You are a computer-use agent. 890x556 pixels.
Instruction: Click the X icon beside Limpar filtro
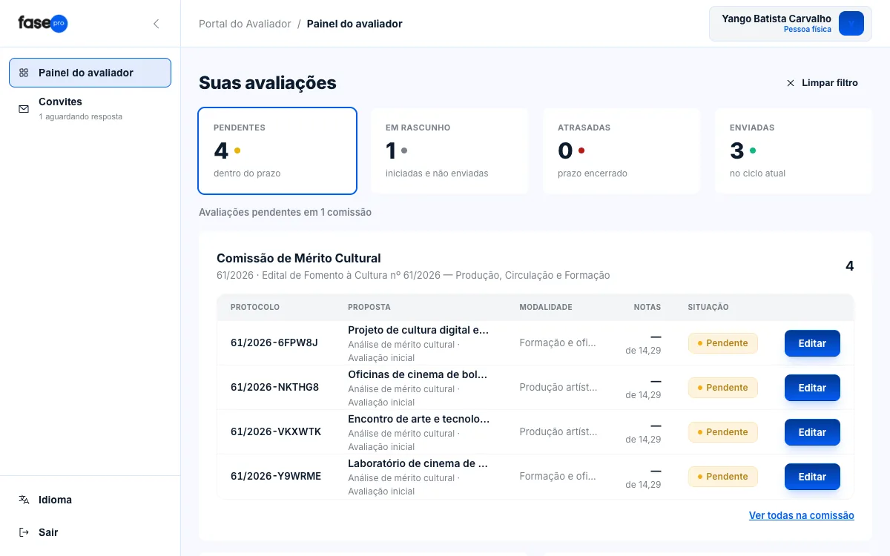791,83
